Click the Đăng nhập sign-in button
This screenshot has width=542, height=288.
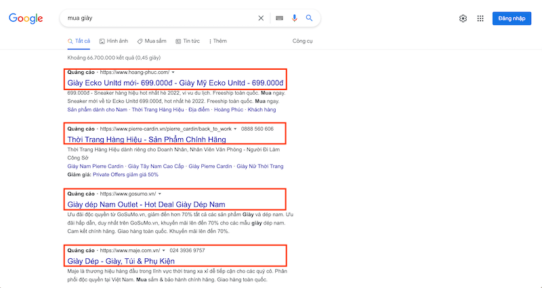coord(512,18)
